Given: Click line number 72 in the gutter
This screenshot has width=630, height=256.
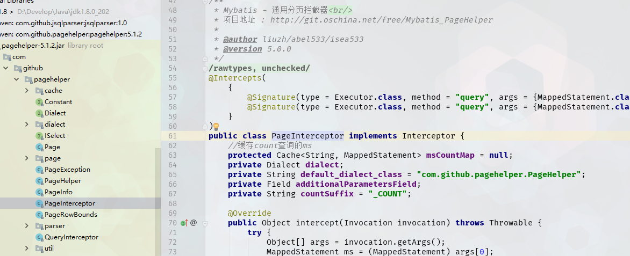Looking at the screenshot, I should click(x=173, y=242).
